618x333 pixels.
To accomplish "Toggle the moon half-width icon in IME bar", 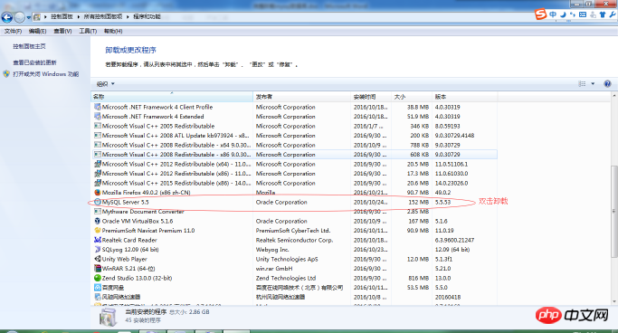I will (x=563, y=14).
